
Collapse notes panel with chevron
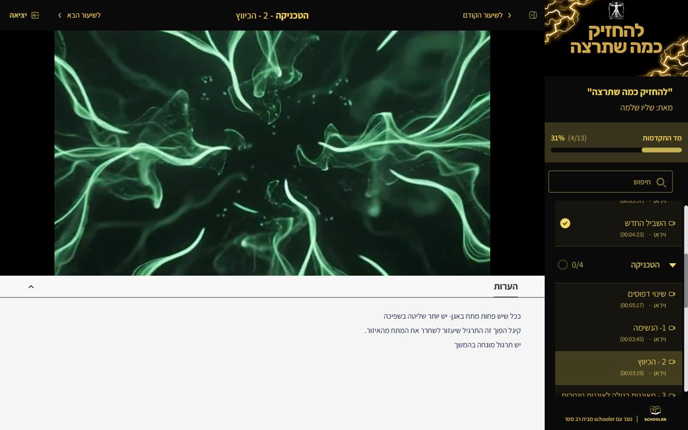coord(31,287)
